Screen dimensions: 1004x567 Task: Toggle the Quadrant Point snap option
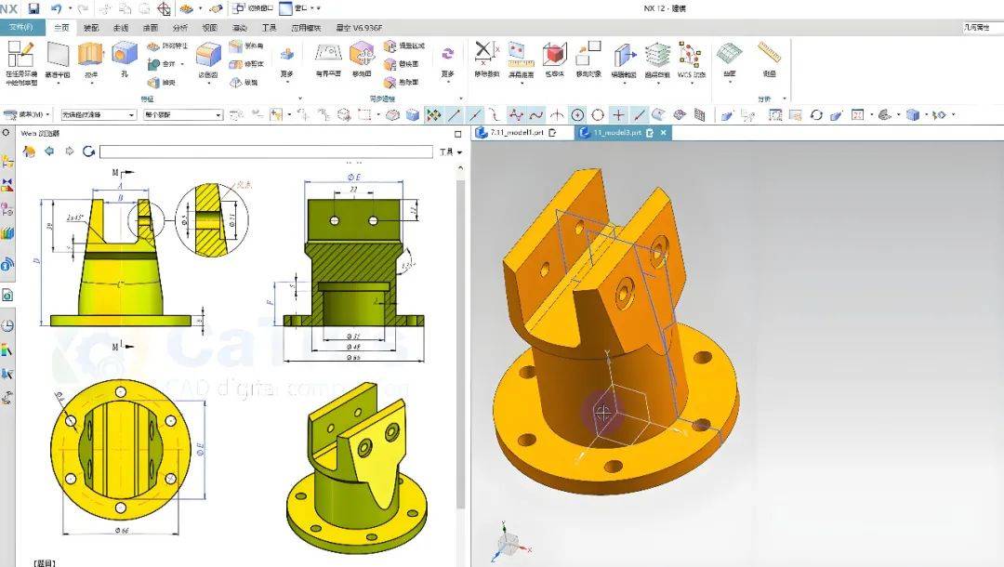tap(598, 115)
